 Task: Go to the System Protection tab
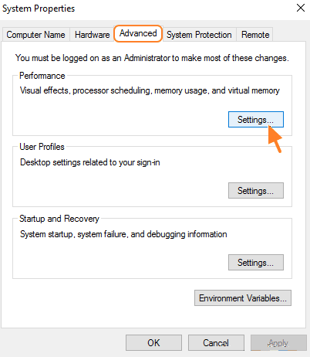click(199, 35)
